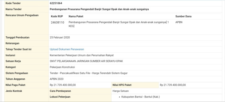Click the Kode RUP column header
Image resolution: width=225 pixels, height=102 pixels.
pyautogui.click(x=57, y=16)
